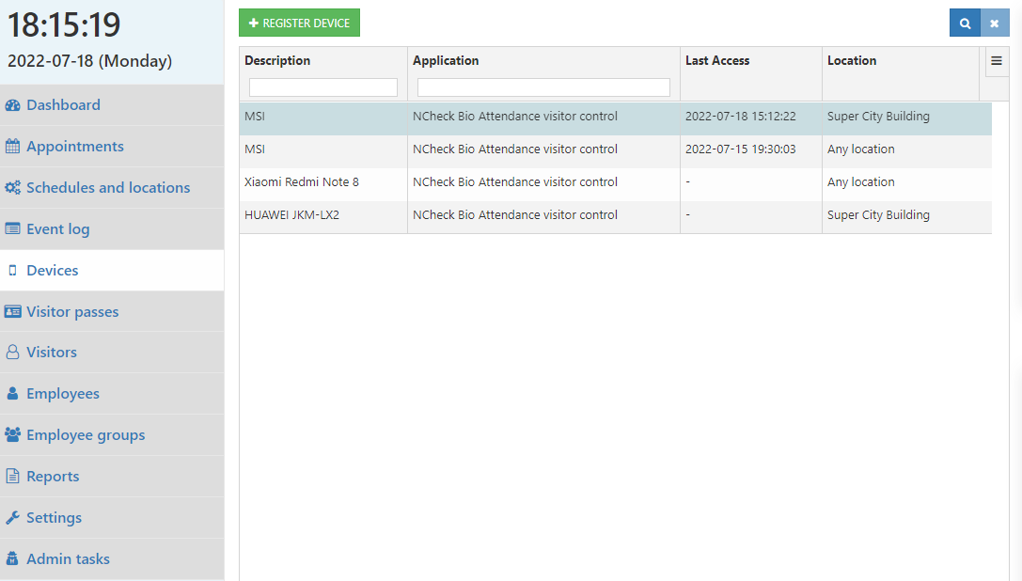Click the Dashboard gauge icon
This screenshot has height=581, width=1022.
point(12,105)
